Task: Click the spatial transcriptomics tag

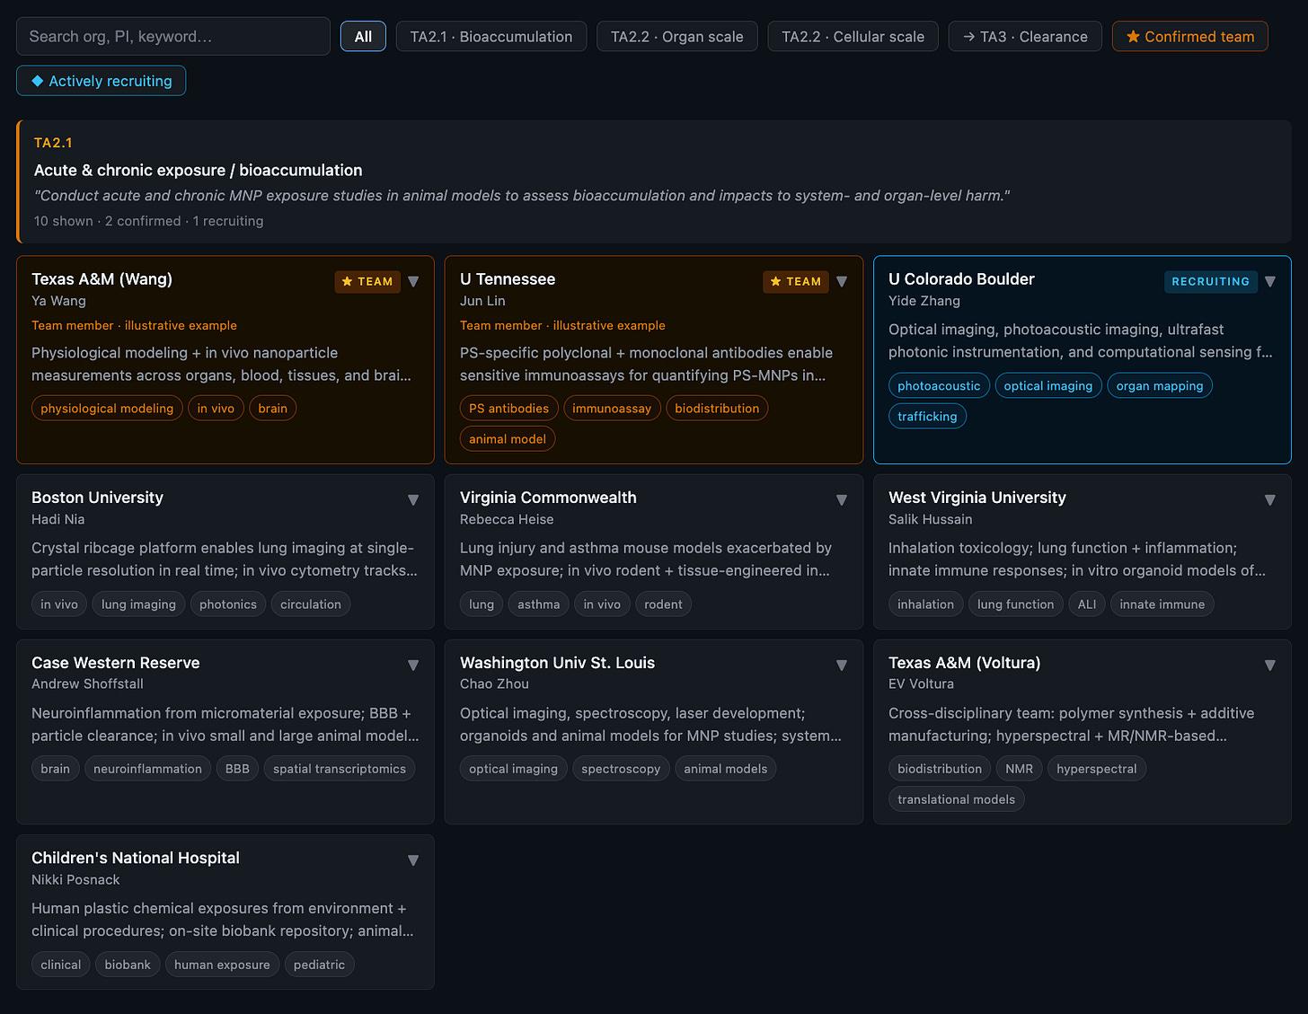Action: (x=340, y=769)
